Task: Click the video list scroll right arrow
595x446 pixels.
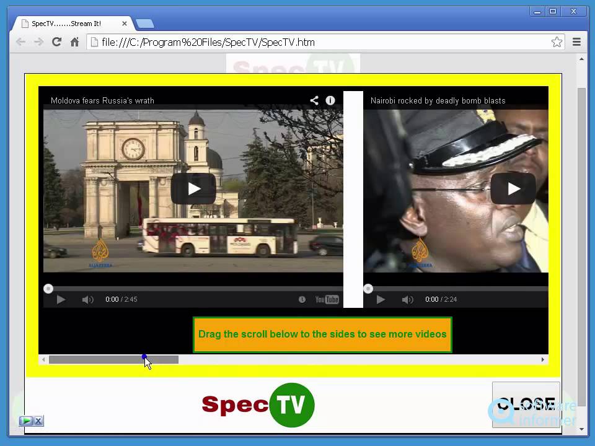Action: tap(543, 359)
